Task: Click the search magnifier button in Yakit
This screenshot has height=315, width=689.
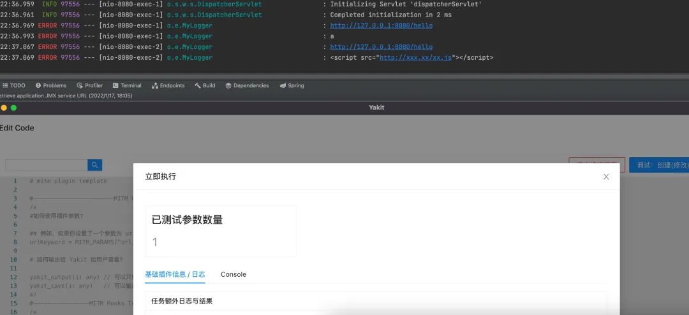Action: click(95, 165)
